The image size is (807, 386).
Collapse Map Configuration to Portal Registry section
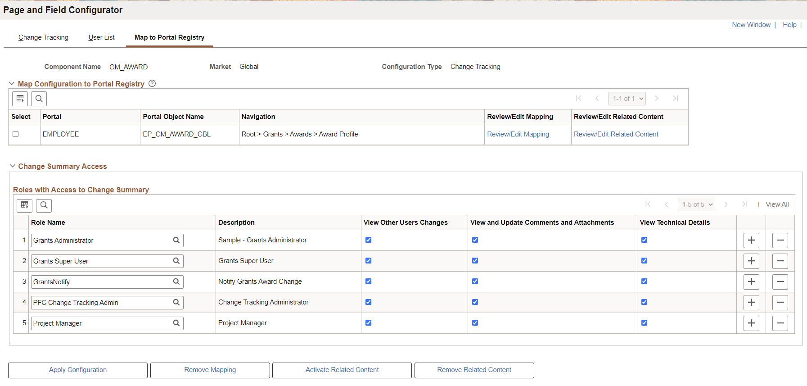pyautogui.click(x=12, y=84)
